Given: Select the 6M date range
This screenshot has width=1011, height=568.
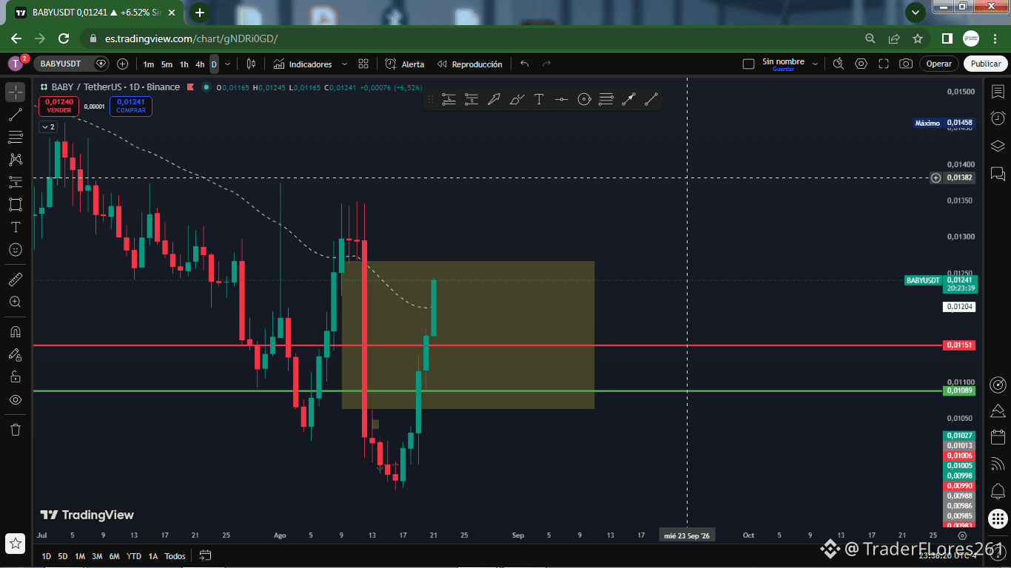Looking at the screenshot, I should coord(114,556).
